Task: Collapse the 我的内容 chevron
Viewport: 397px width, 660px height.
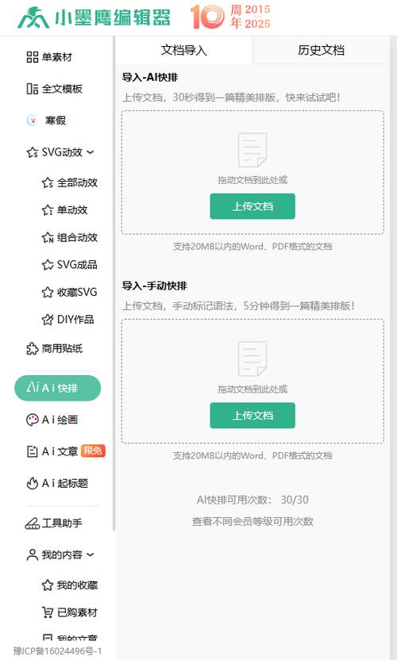Action: point(91,555)
